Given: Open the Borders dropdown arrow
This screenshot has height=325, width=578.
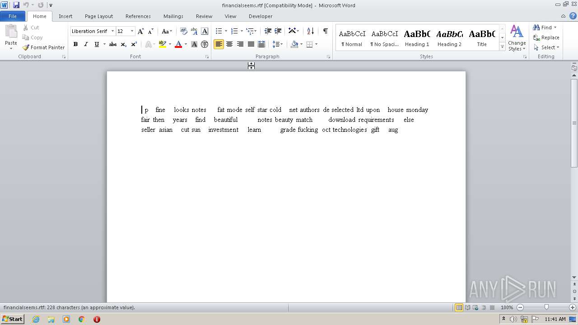Looking at the screenshot, I should 316,44.
